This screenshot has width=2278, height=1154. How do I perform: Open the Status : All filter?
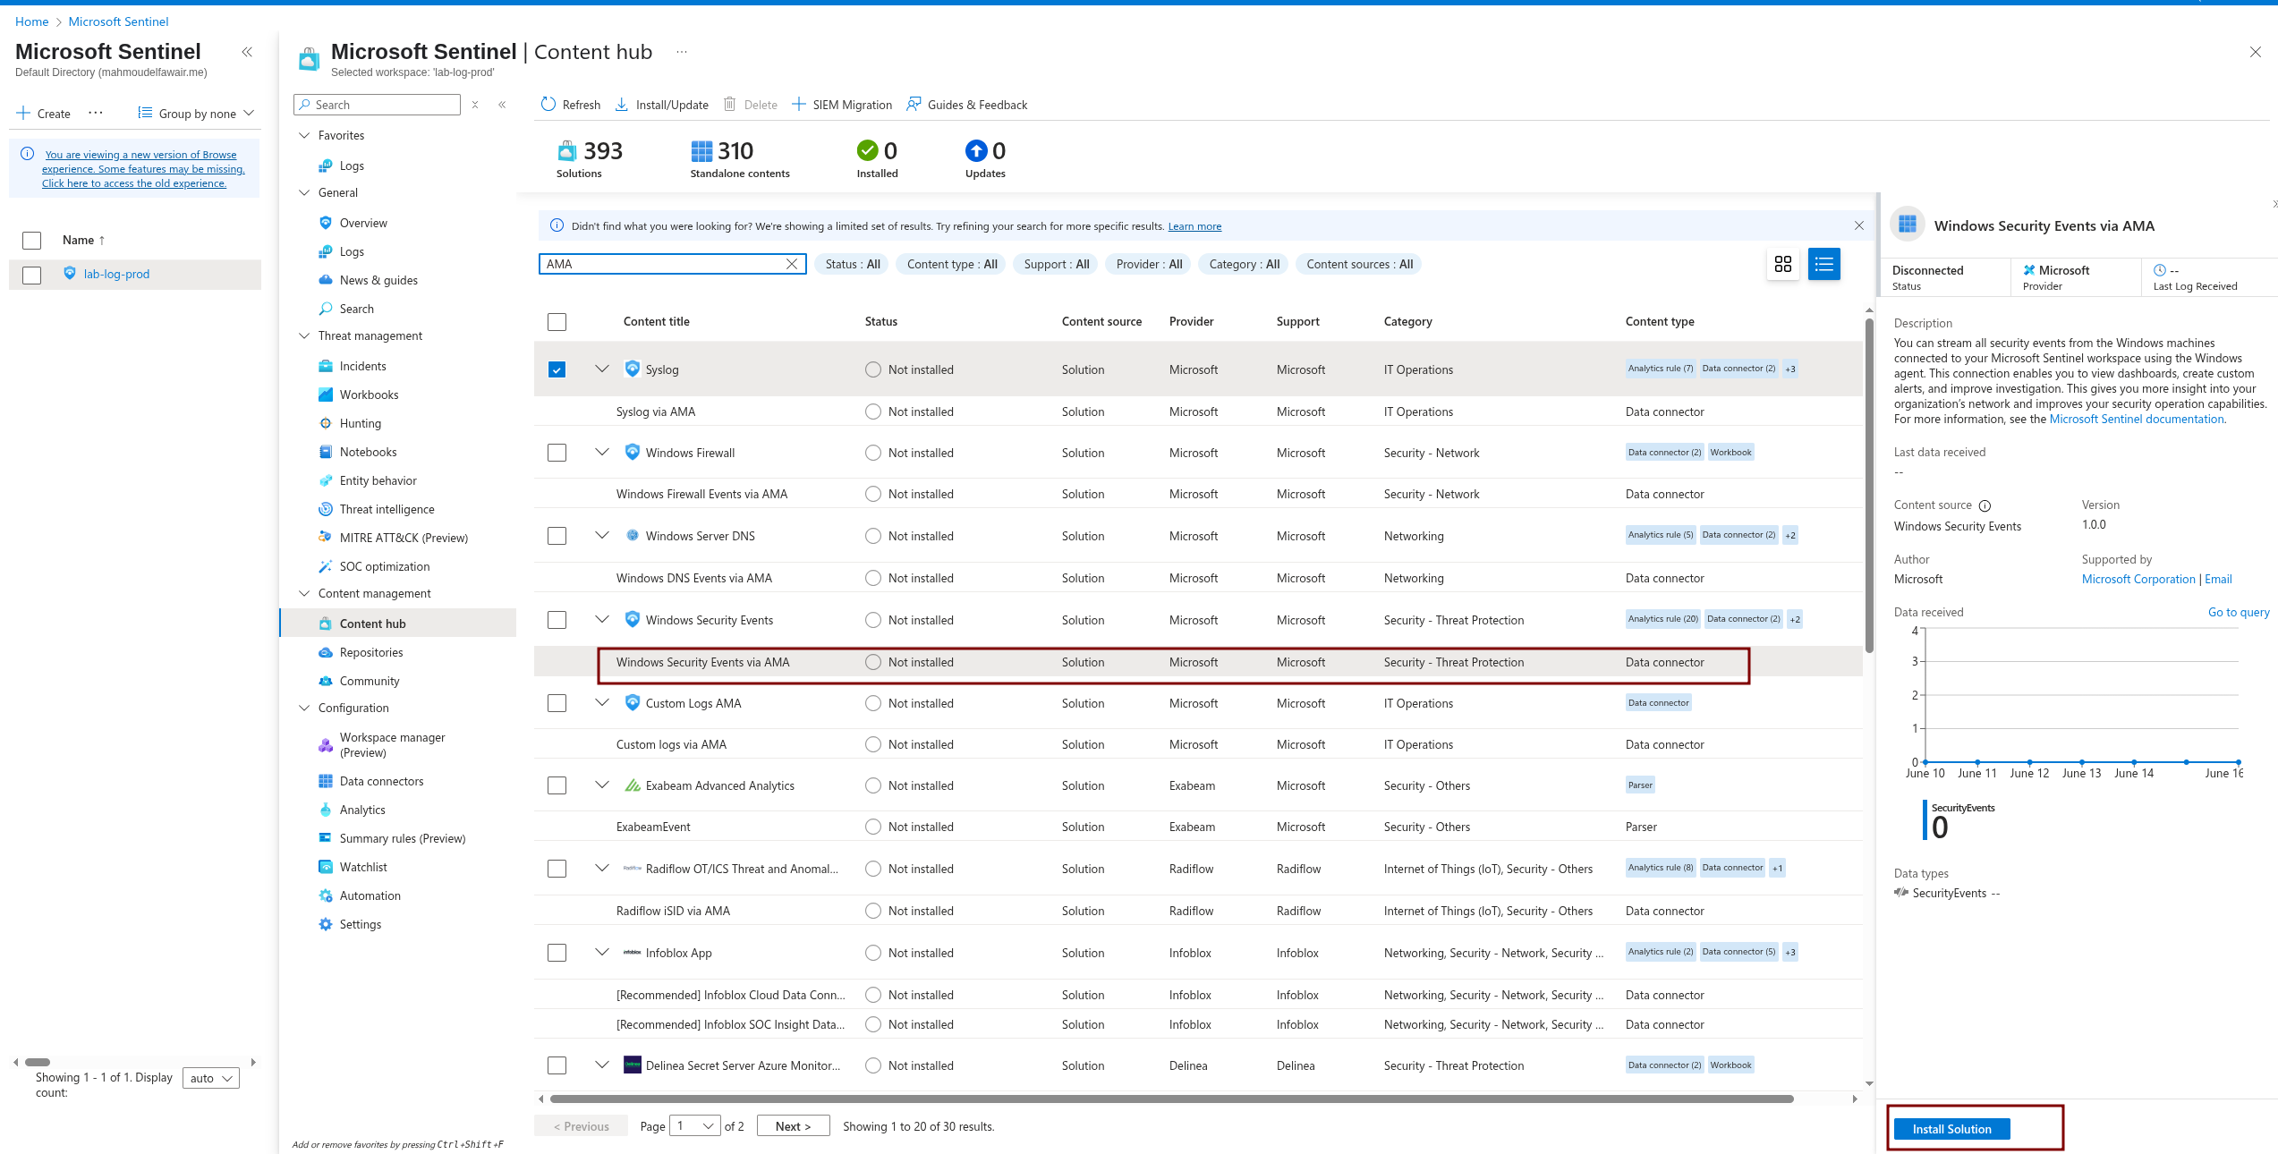[852, 264]
